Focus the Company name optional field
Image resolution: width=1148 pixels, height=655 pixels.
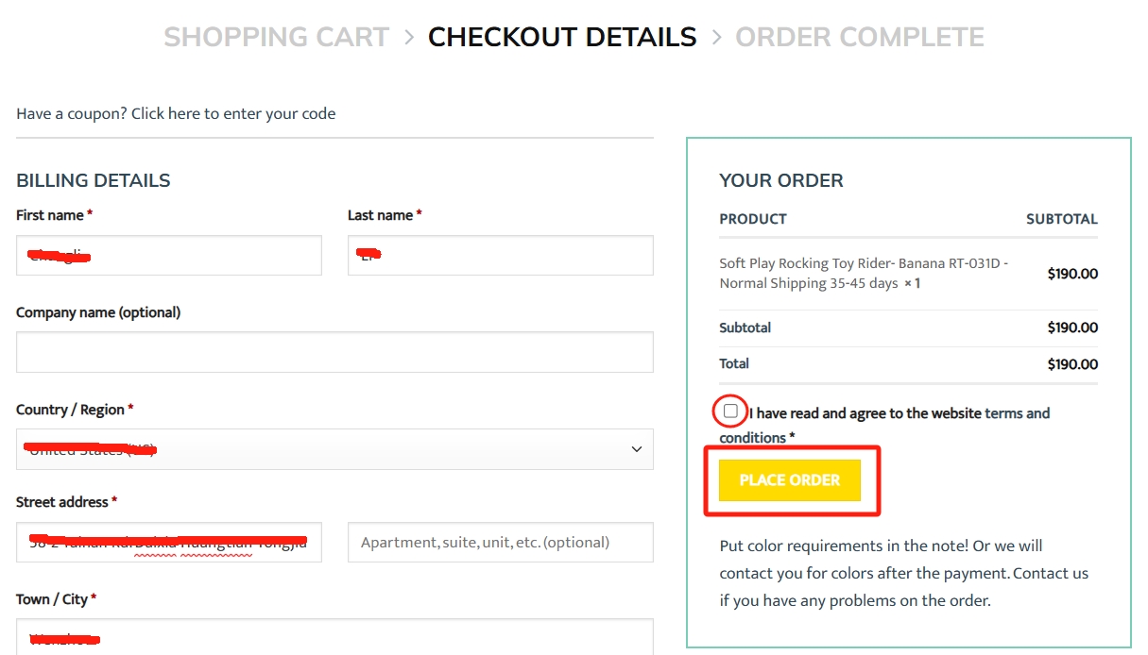pyautogui.click(x=334, y=352)
